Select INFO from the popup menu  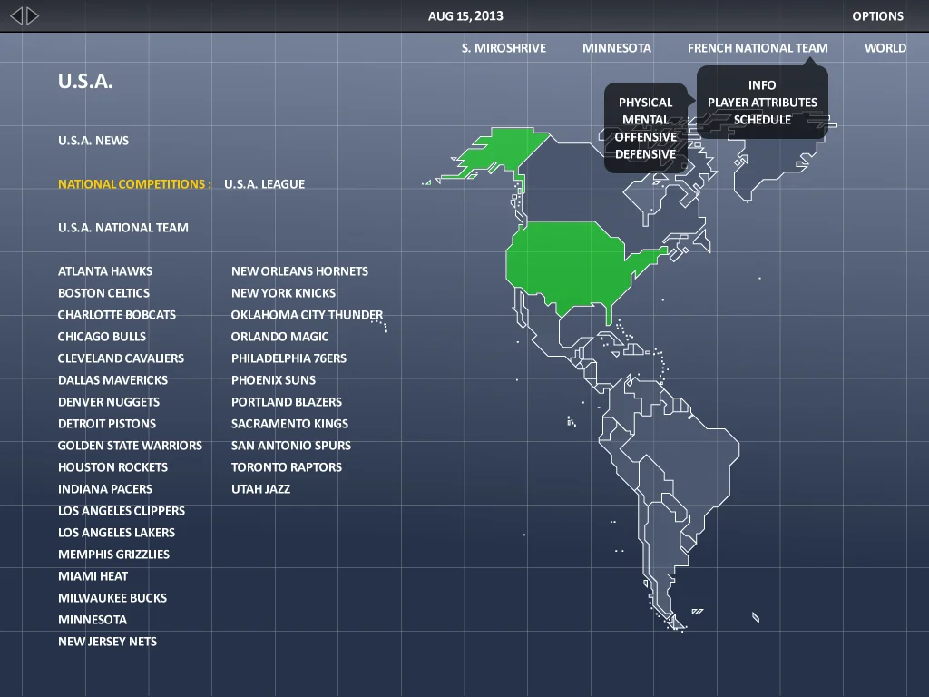coord(762,85)
